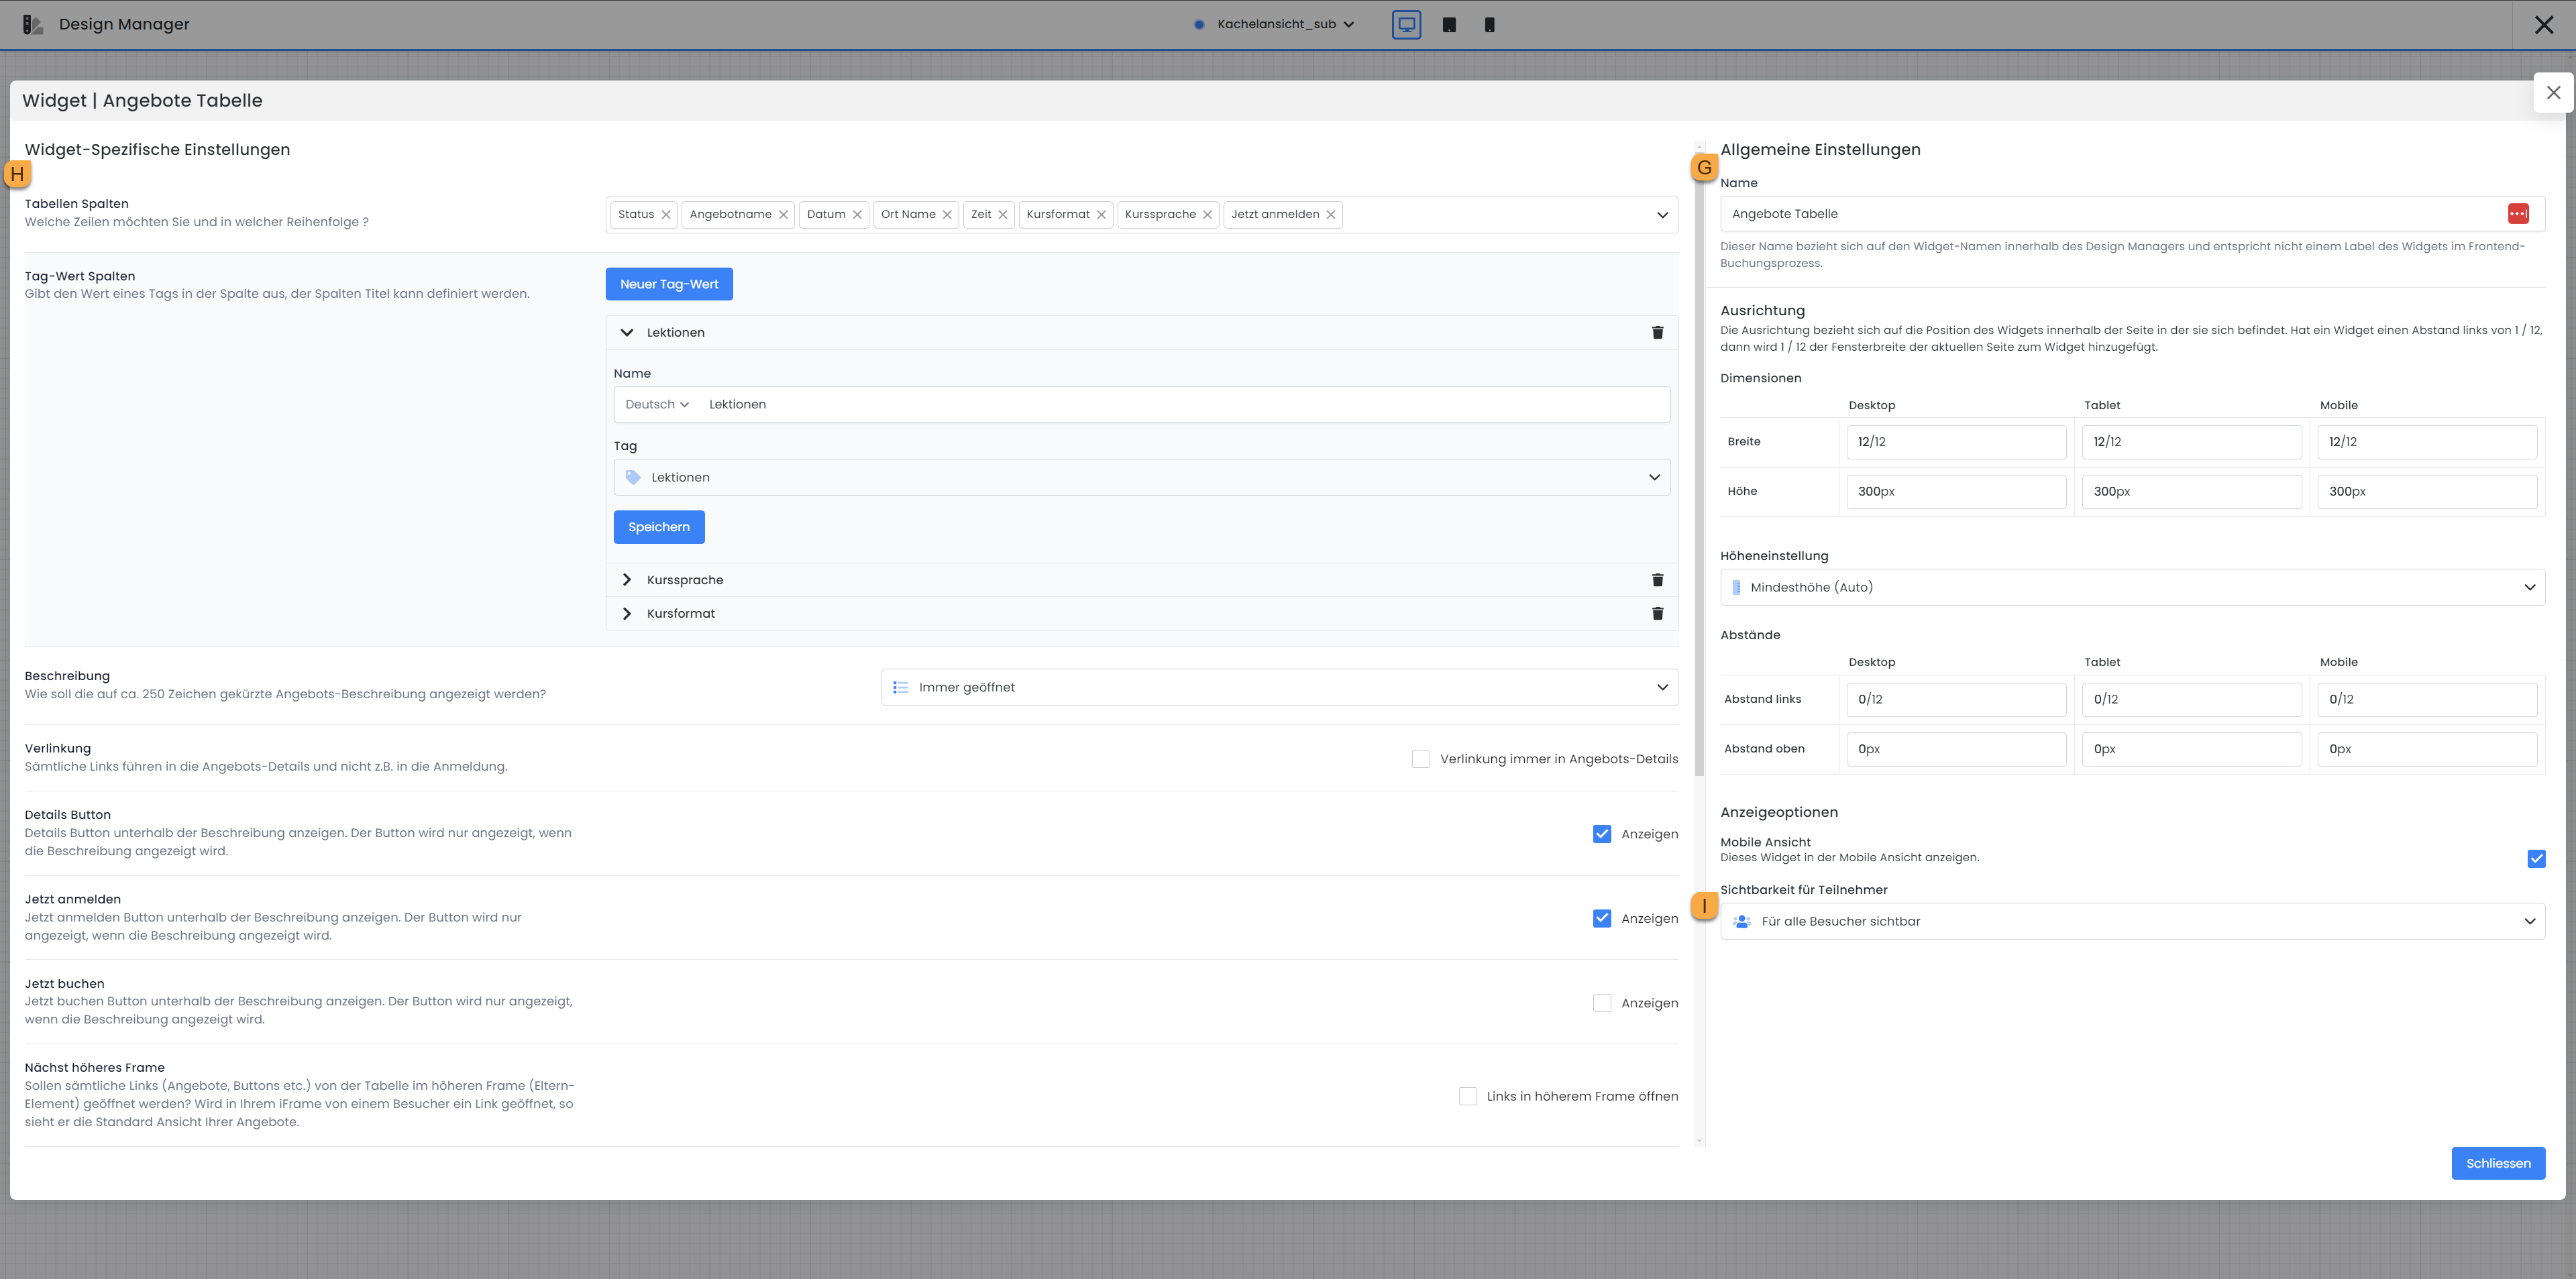2576x1279 pixels.
Task: Remove the Kurssprache column chip
Action: pos(1207,215)
